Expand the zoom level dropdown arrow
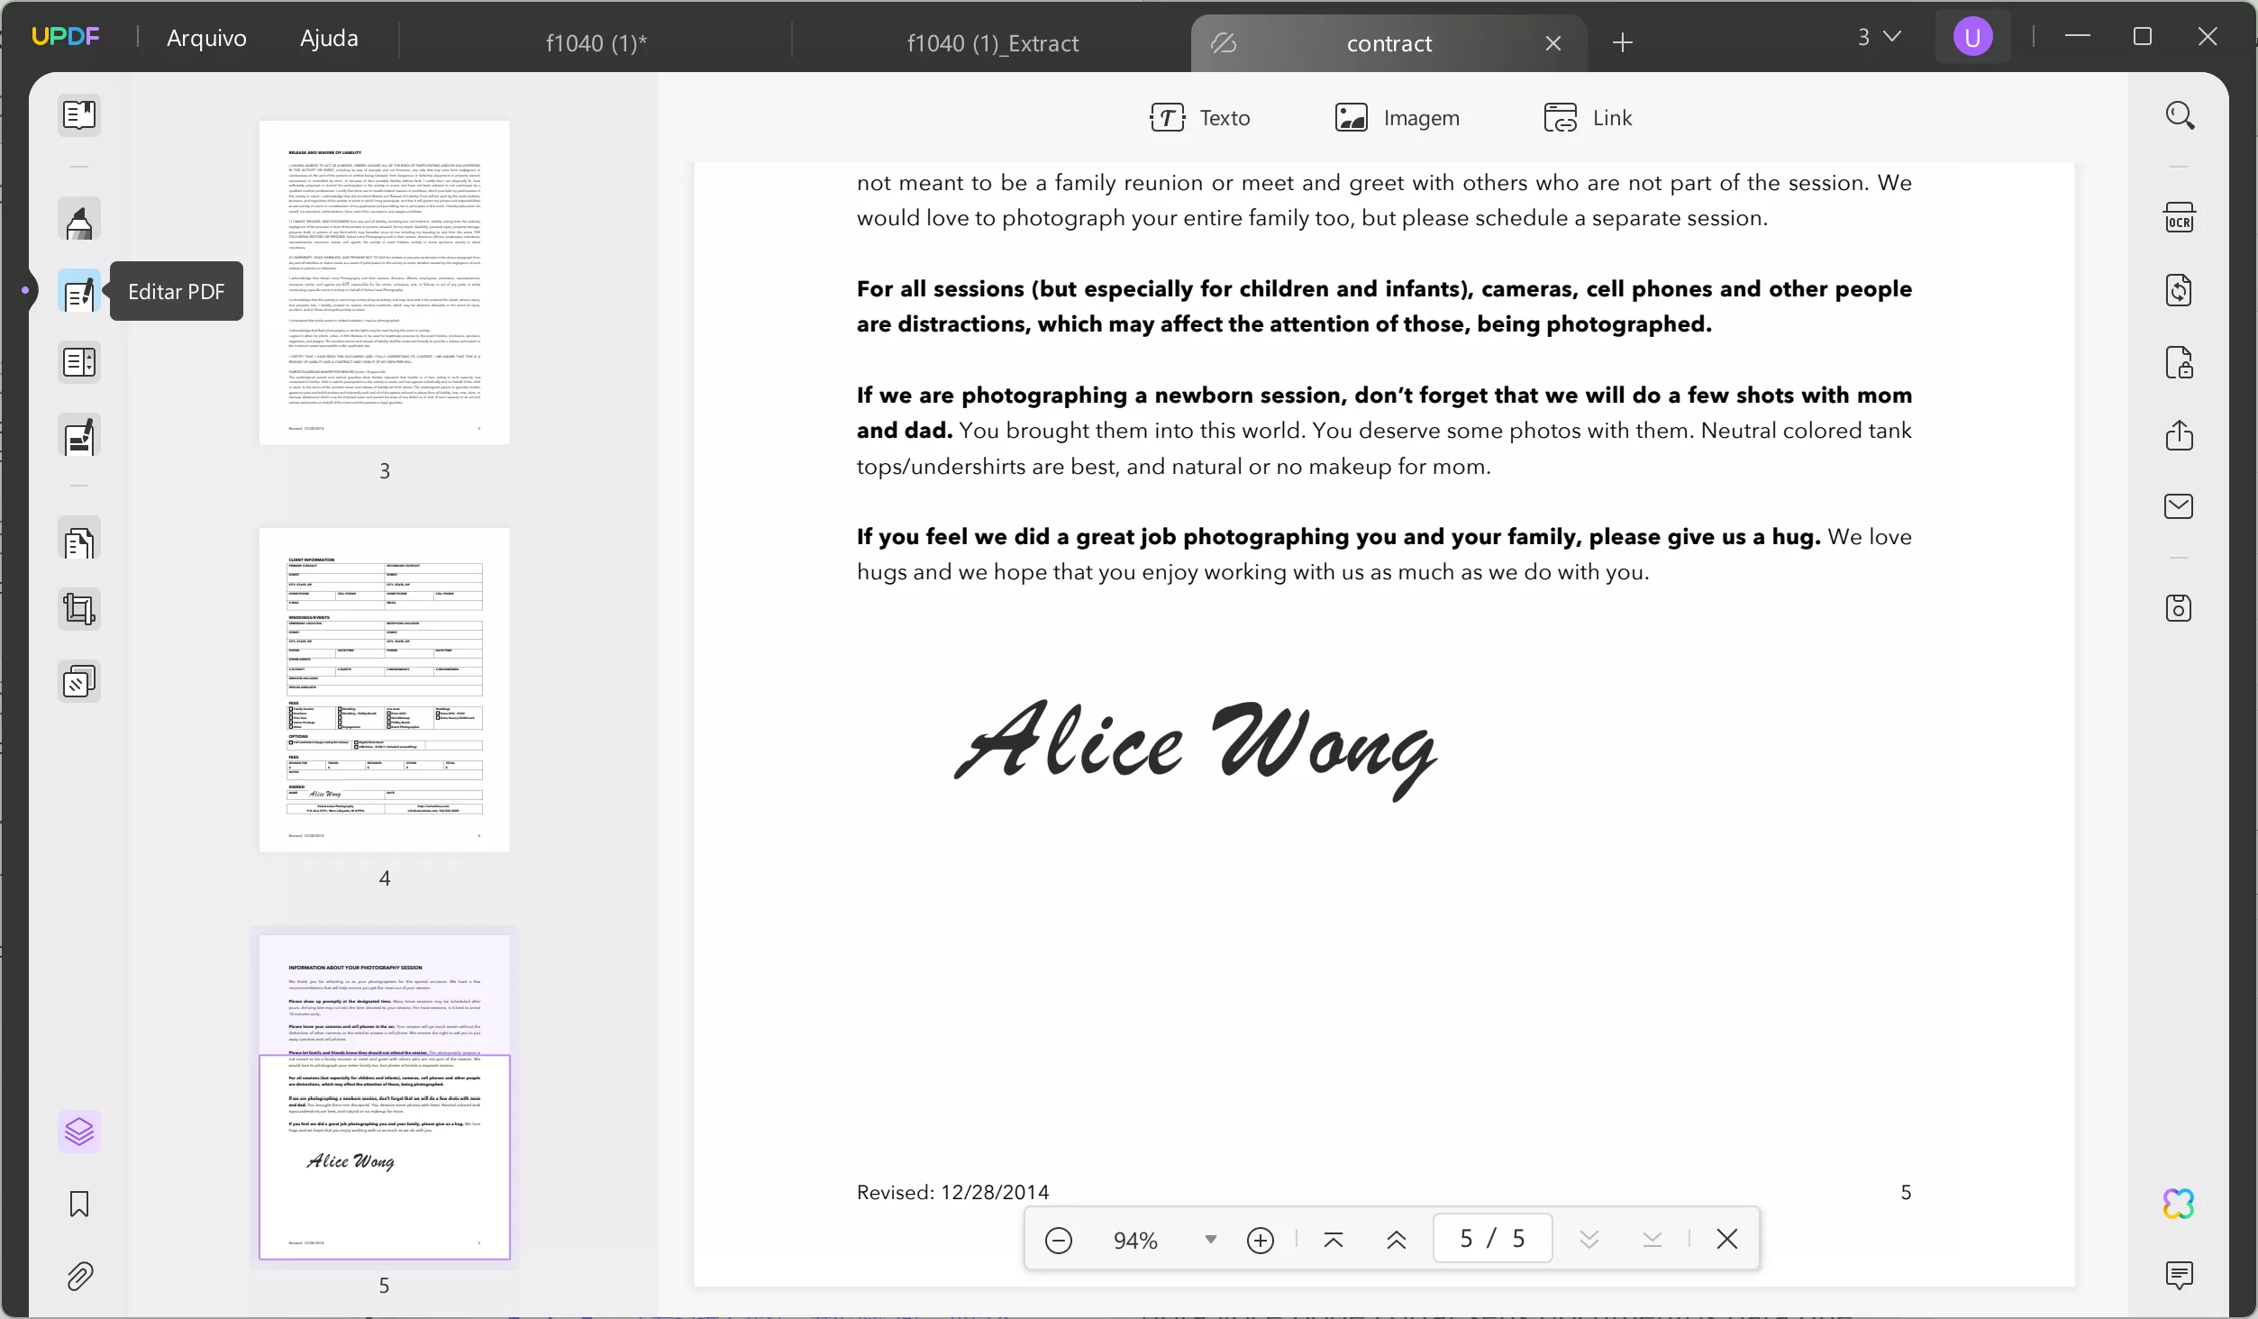 coord(1211,1240)
